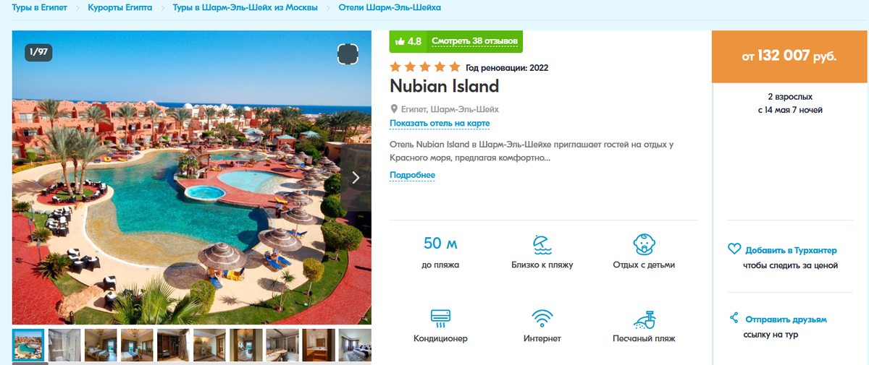Click the share icon next to Отправить друзьям
The height and width of the screenshot is (365, 869).
pyautogui.click(x=734, y=318)
